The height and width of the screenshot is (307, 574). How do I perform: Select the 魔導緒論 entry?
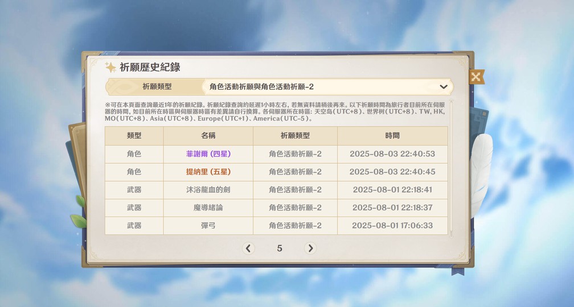(x=208, y=208)
